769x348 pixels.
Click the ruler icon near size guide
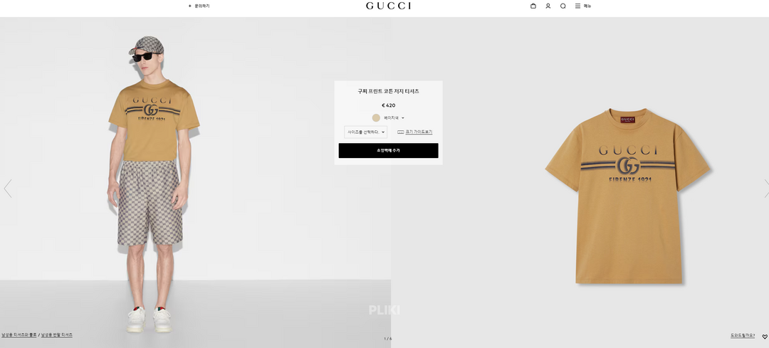[400, 132]
